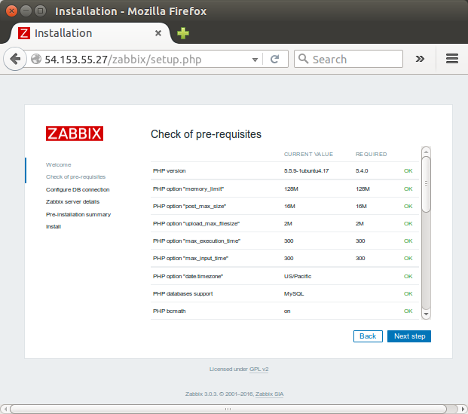Click the Zabbix favicon in the tab

point(24,33)
